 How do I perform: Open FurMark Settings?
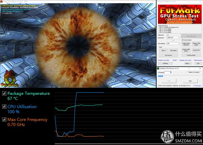[x=165, y=63]
